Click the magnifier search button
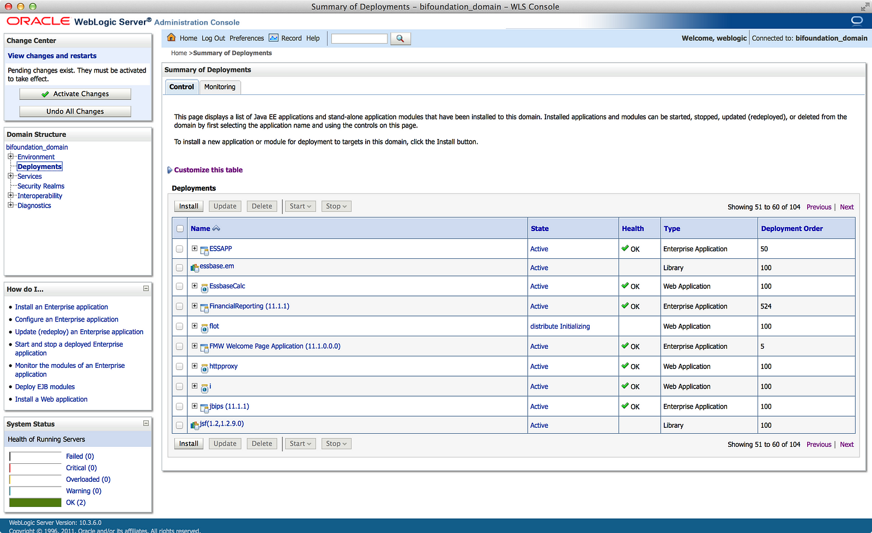 pos(400,39)
